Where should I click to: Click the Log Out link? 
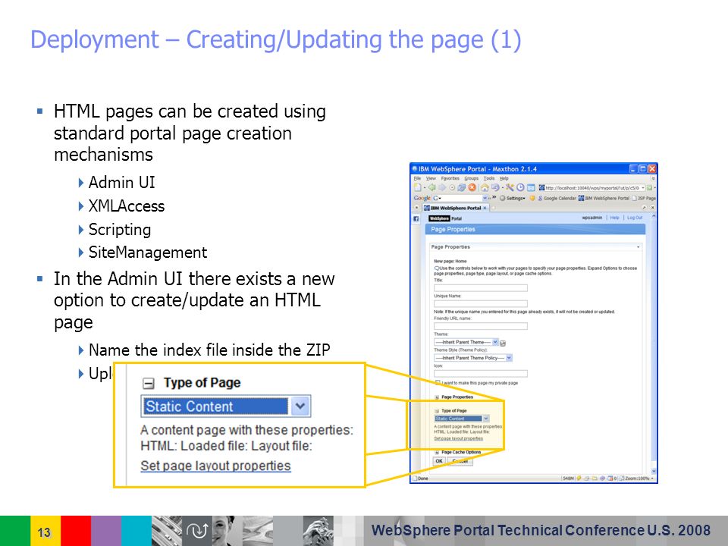635,218
